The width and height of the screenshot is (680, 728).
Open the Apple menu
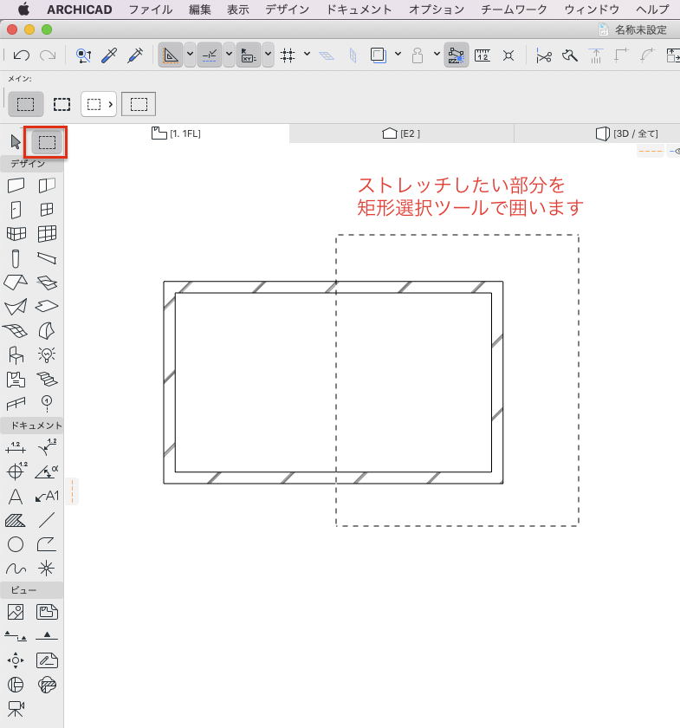pyautogui.click(x=23, y=9)
